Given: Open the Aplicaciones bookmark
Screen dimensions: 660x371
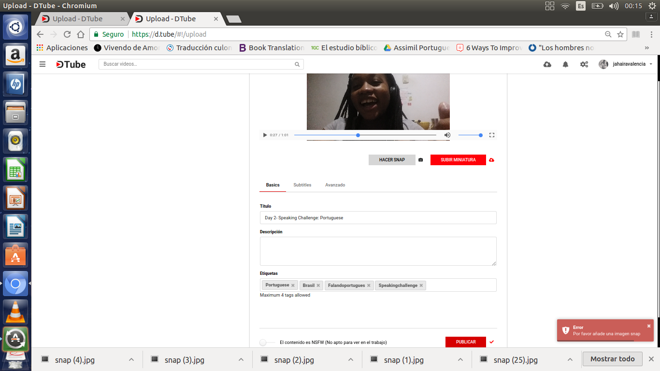Looking at the screenshot, I should point(62,48).
